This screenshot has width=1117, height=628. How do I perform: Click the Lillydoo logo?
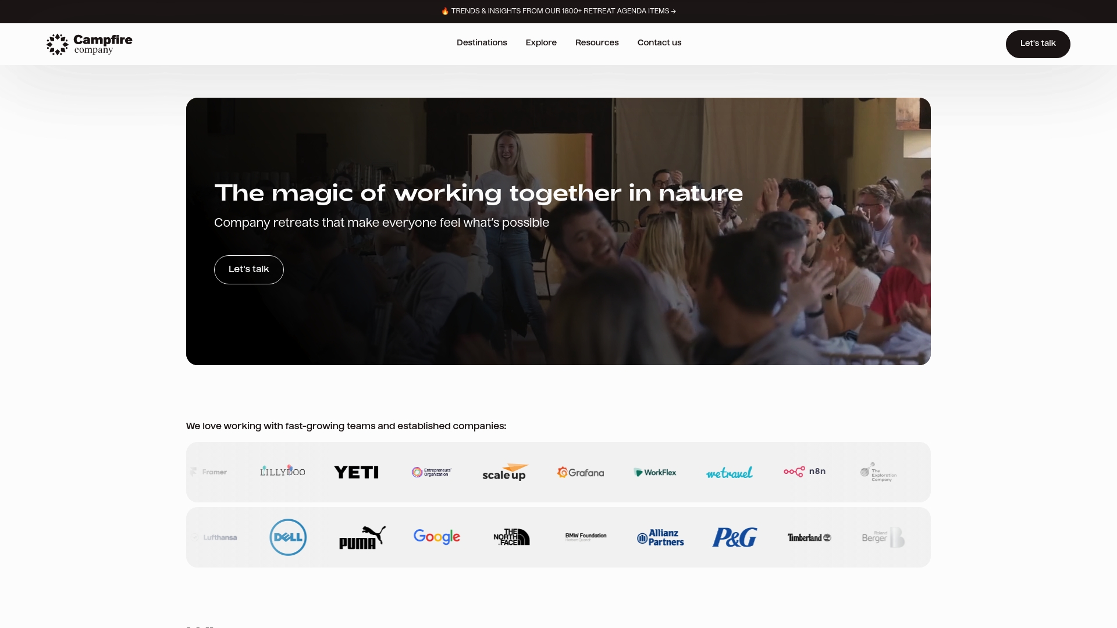pyautogui.click(x=282, y=471)
